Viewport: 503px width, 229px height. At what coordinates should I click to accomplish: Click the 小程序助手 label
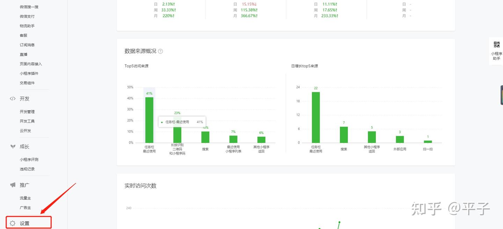click(x=496, y=56)
